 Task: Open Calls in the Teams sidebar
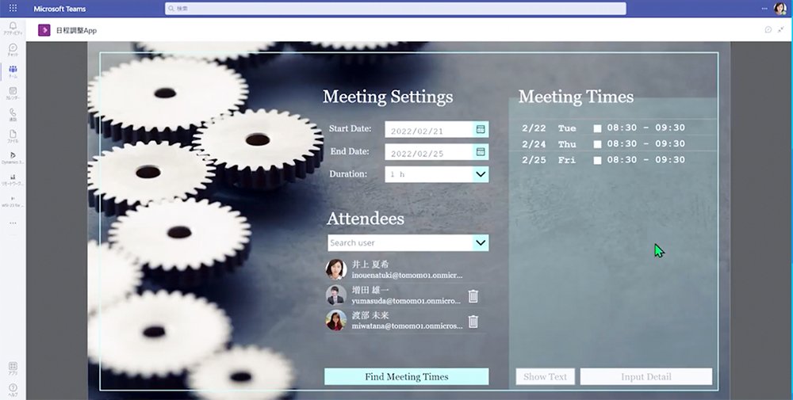(13, 115)
